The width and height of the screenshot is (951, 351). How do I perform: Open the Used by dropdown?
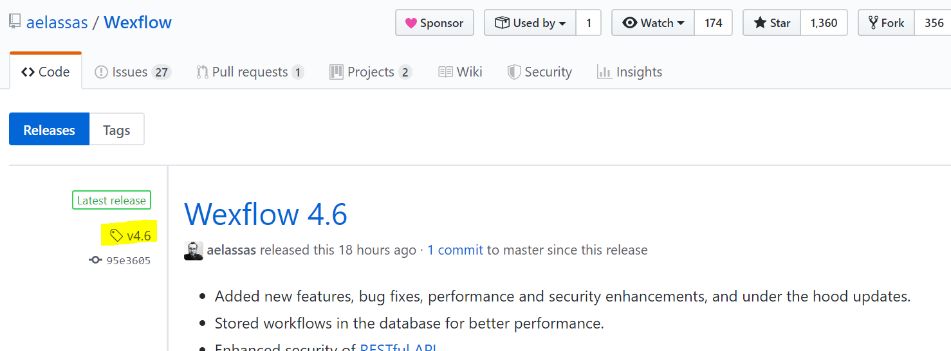point(530,23)
